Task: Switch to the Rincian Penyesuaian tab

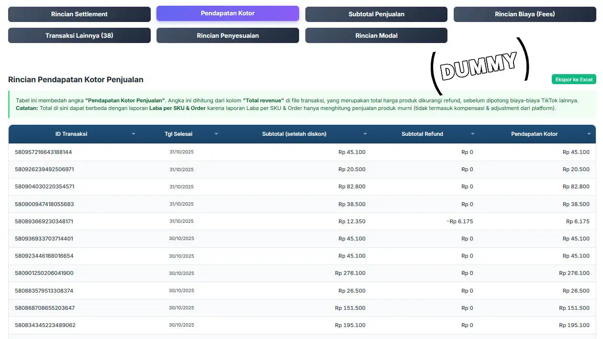Action: point(227,35)
